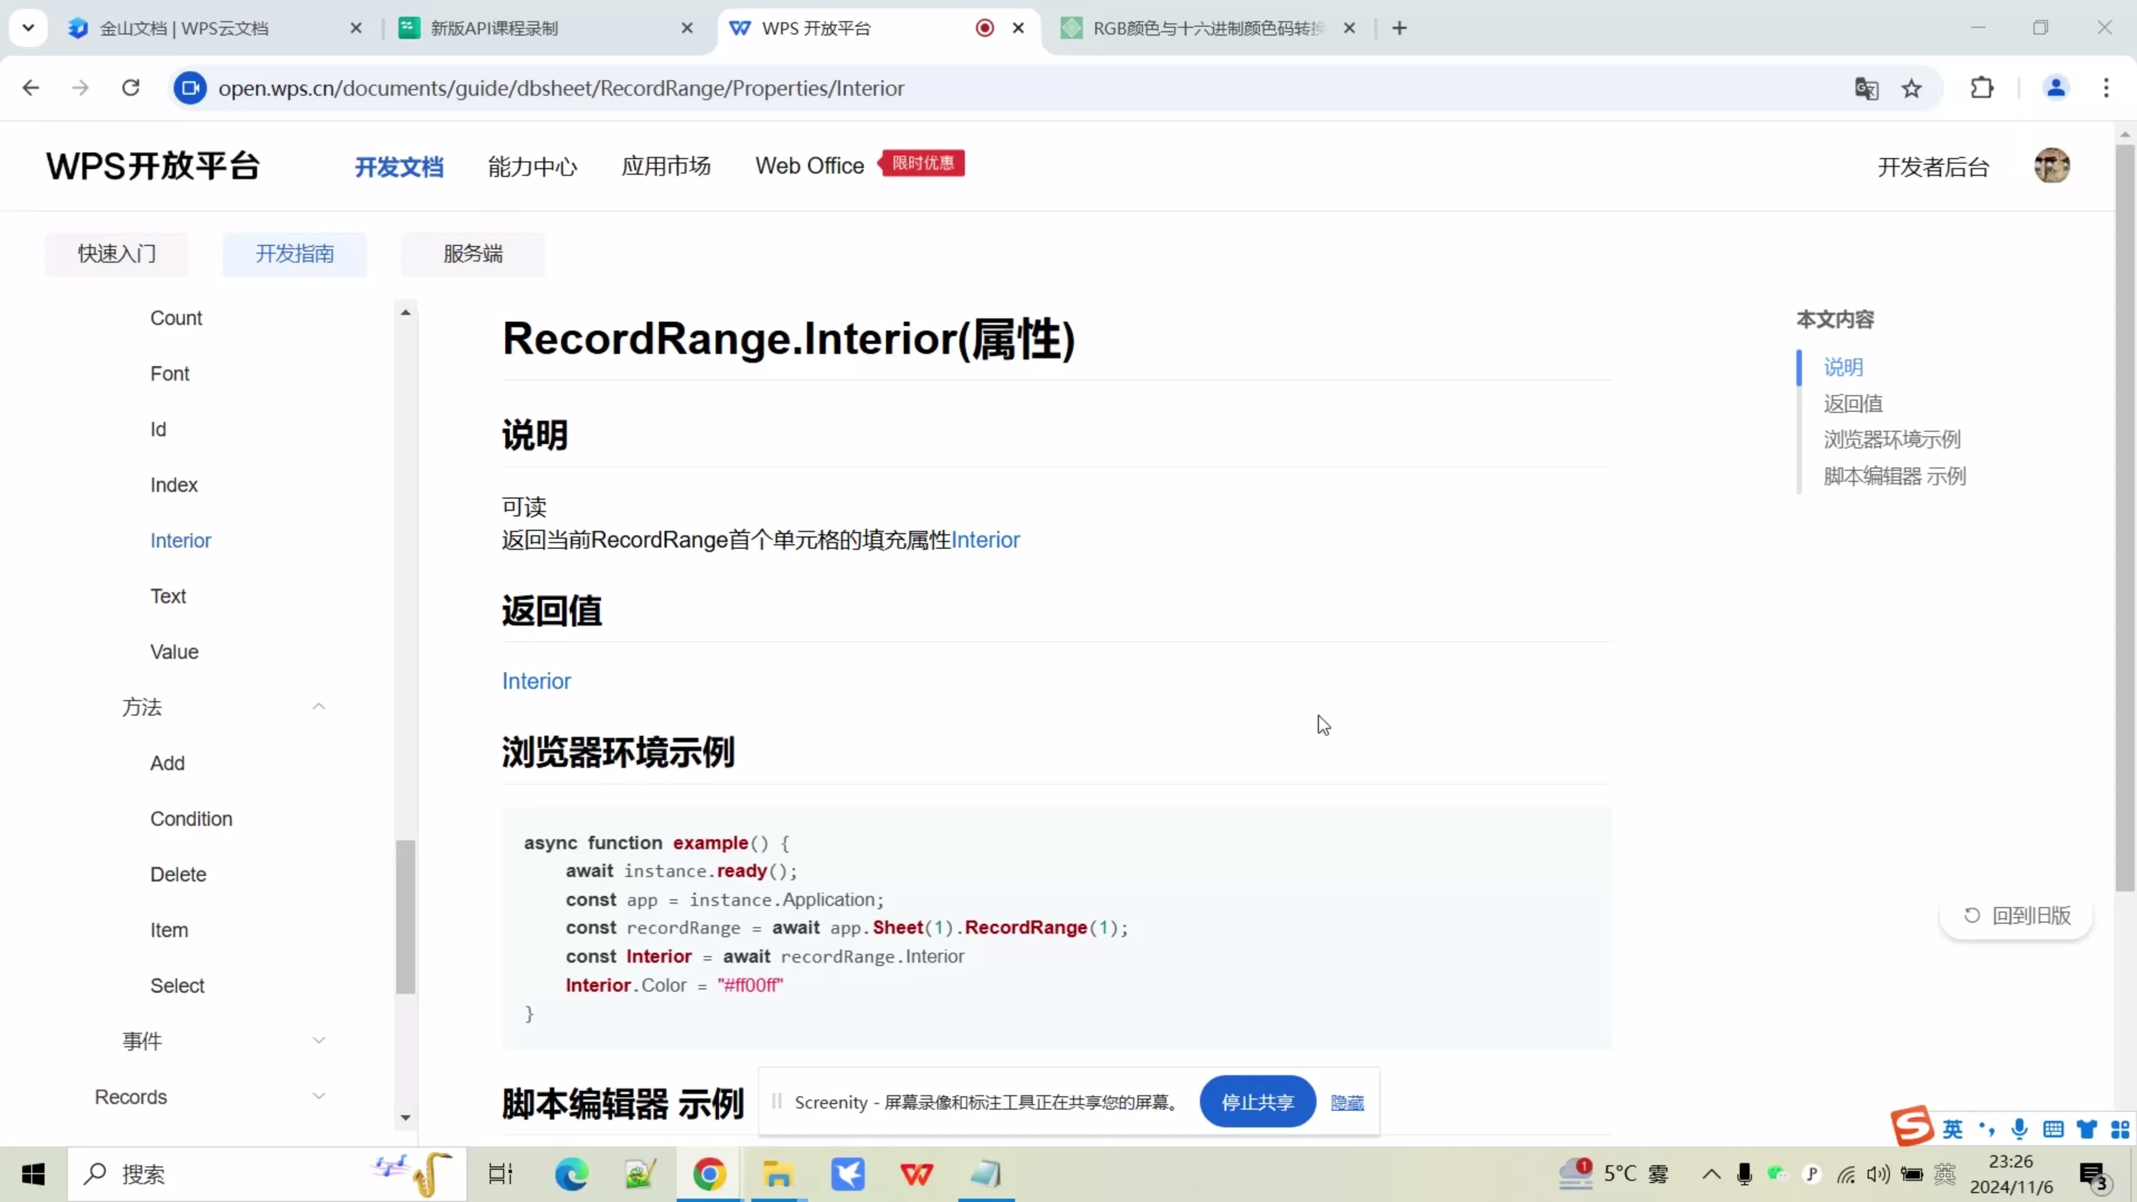Click the Interior link under 返回值
Viewport: 2137px width, 1202px height.
click(536, 680)
